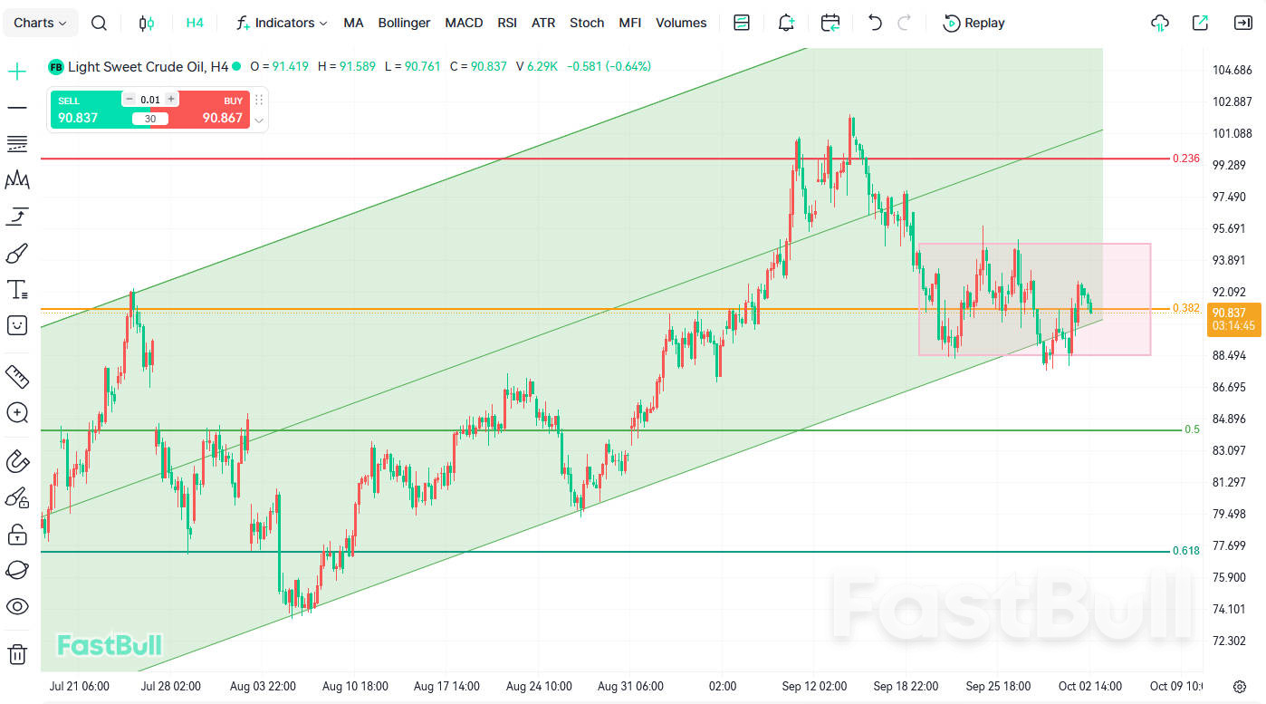The width and height of the screenshot is (1266, 704).
Task: Add the MACD indicator
Action: pyautogui.click(x=464, y=23)
